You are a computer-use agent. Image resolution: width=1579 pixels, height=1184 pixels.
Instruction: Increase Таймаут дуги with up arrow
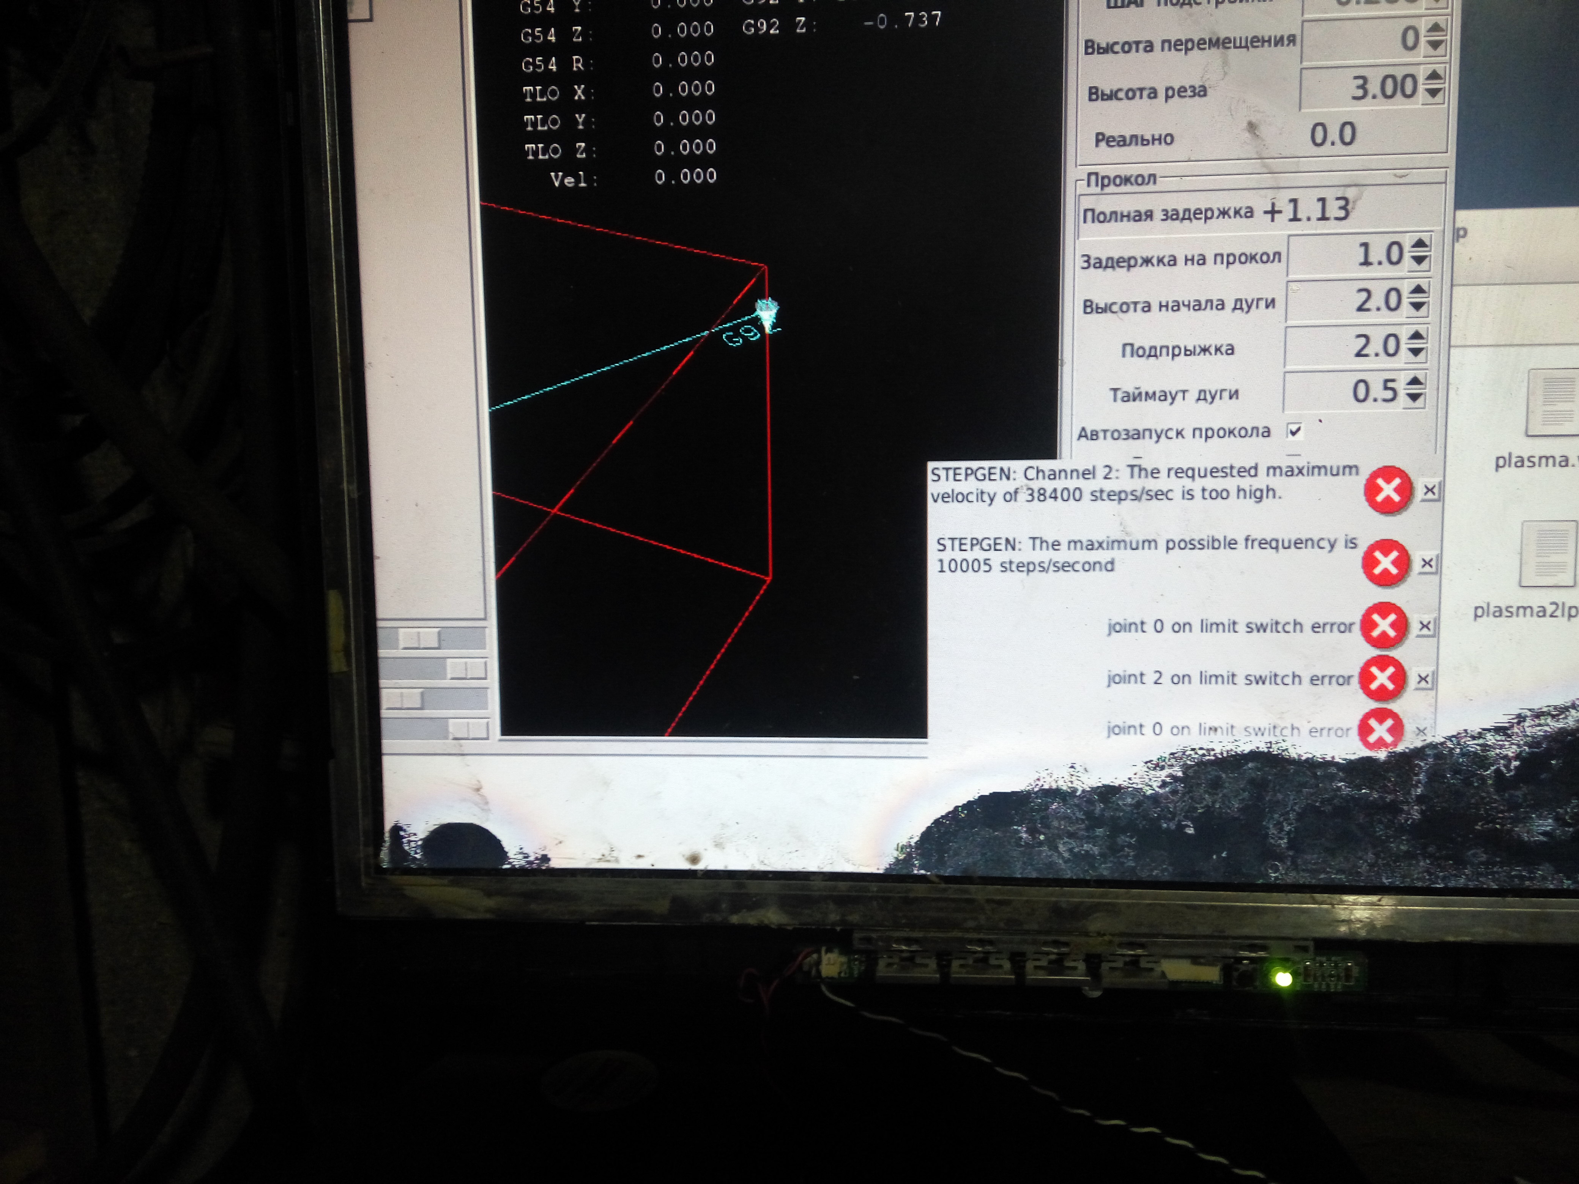pyautogui.click(x=1415, y=382)
